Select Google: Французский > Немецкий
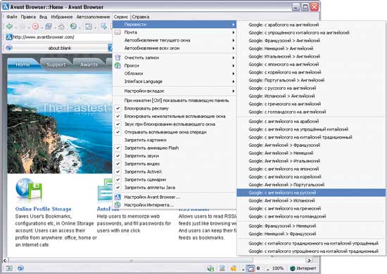387x274 pixels. (311, 226)
